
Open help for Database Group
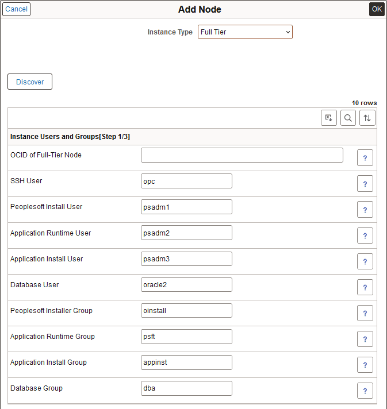click(365, 391)
